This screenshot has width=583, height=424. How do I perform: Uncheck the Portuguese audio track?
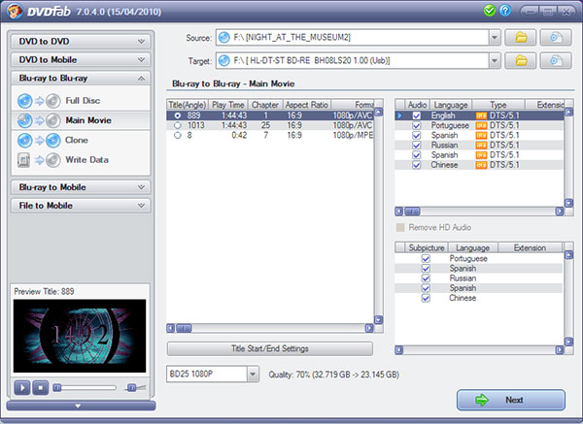pyautogui.click(x=417, y=125)
